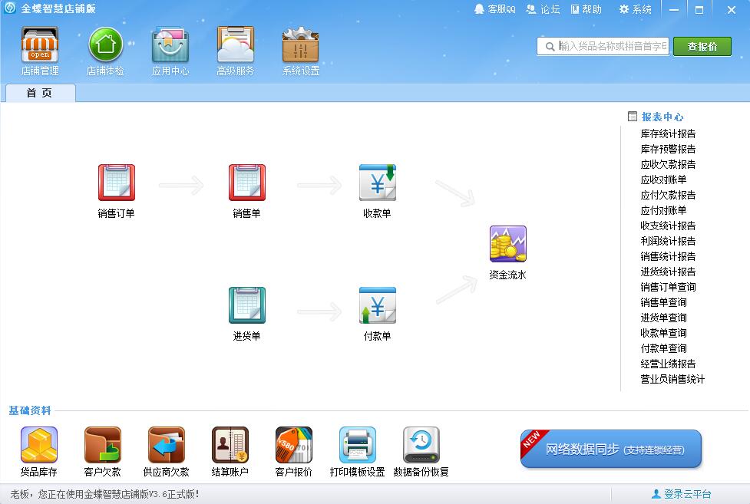Open 结算账户 settlement account icon

(230, 445)
